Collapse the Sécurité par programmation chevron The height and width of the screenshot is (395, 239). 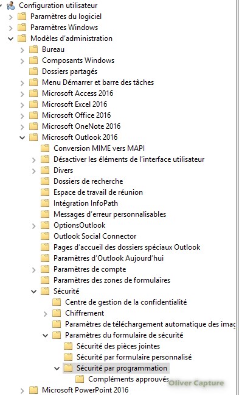pyautogui.click(x=57, y=369)
